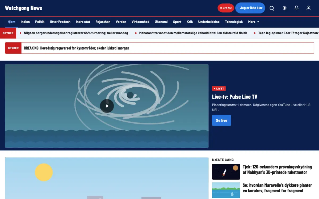Click the Se live button

click(x=221, y=120)
